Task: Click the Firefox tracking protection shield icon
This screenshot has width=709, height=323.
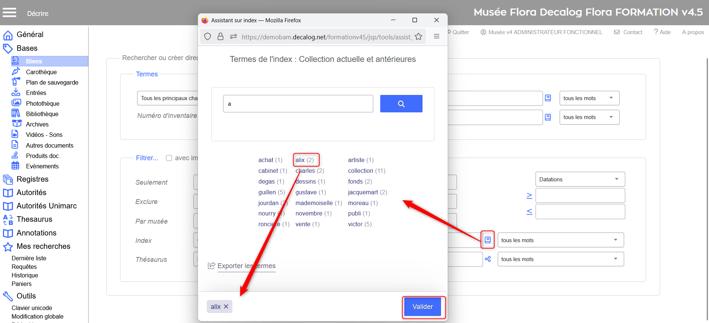Action: tap(208, 36)
